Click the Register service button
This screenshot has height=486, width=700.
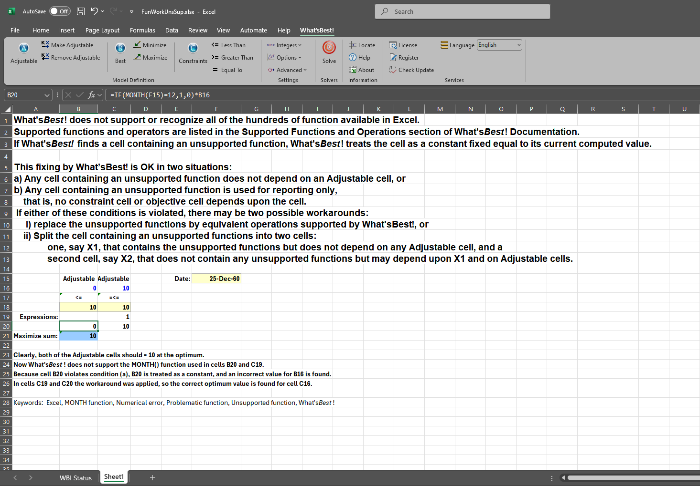point(404,57)
